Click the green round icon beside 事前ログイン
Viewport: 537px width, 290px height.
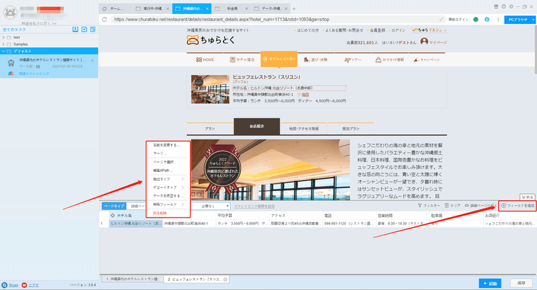(x=476, y=19)
